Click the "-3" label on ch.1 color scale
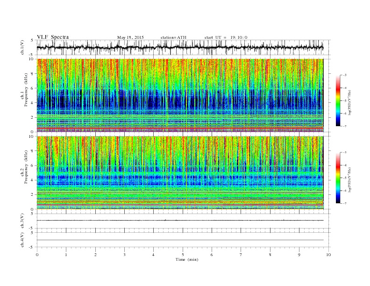Image resolution: width=370 pixels, height=286 pixels. (344, 75)
